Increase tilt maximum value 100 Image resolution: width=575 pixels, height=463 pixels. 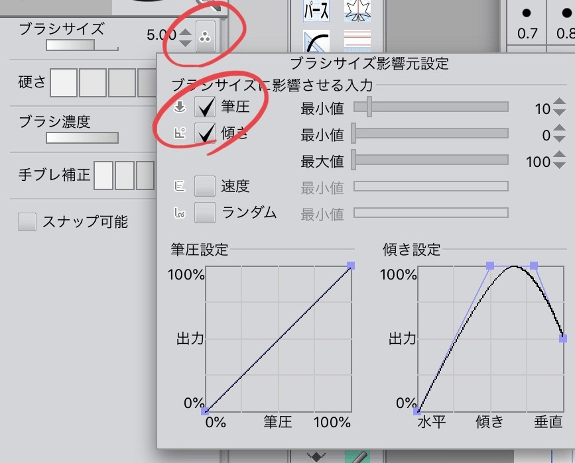[x=559, y=155]
